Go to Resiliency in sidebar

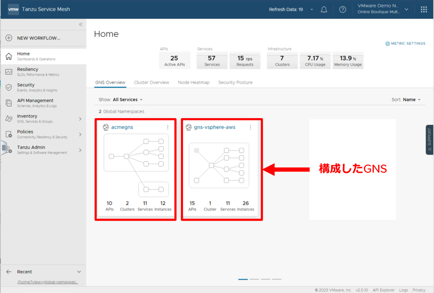[x=44, y=72]
